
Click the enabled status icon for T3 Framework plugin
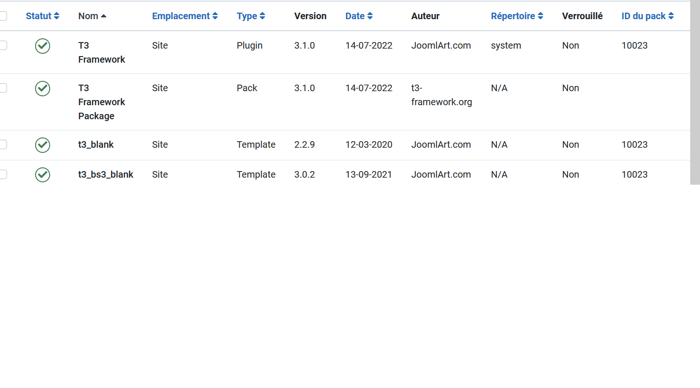click(43, 46)
